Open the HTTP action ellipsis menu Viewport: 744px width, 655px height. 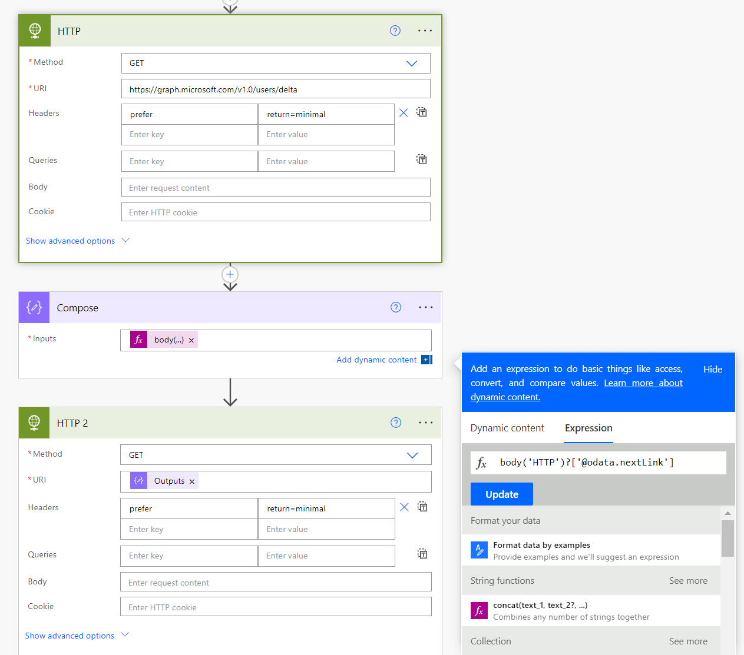425,31
